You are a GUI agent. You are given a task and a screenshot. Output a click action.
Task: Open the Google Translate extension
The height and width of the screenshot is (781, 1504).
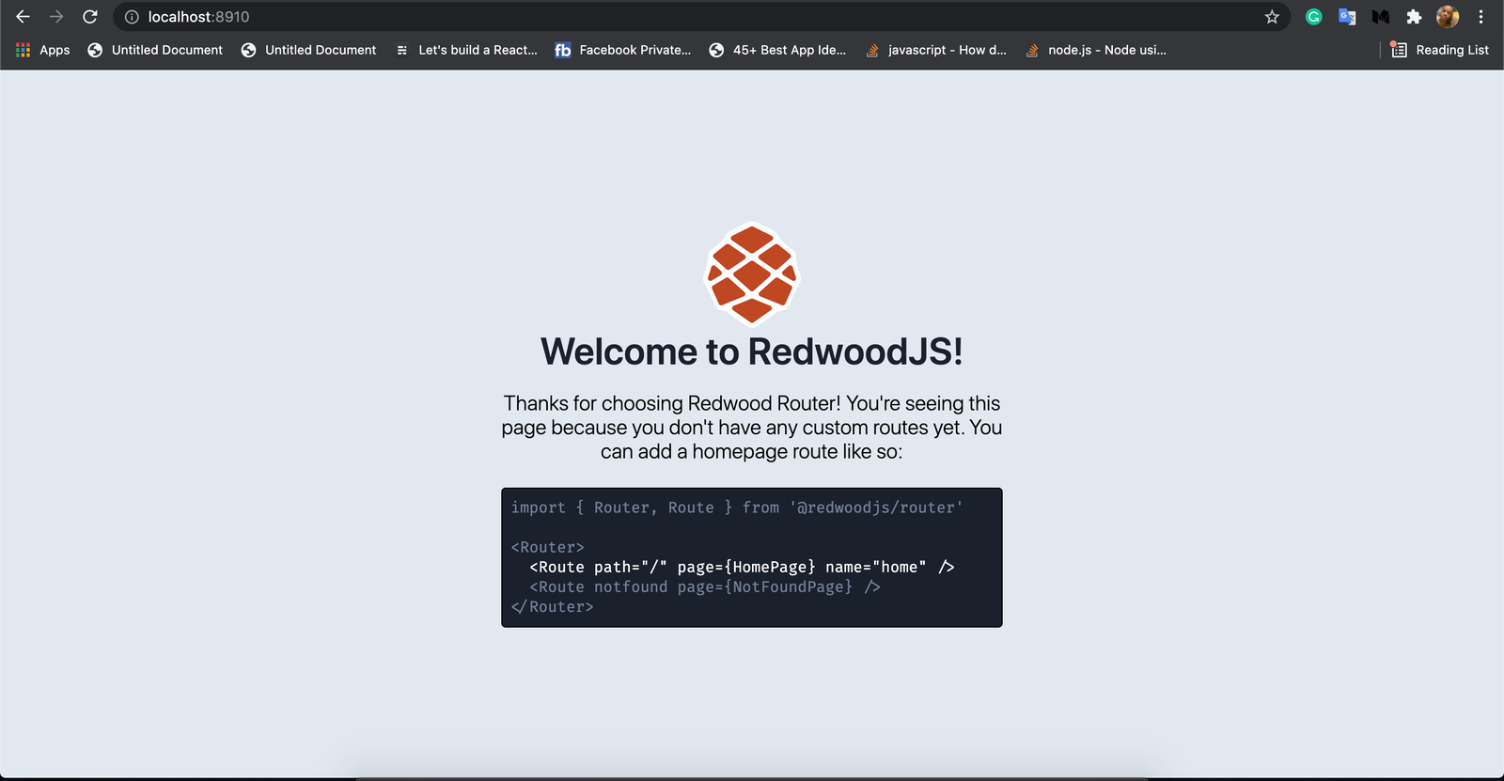pyautogui.click(x=1347, y=16)
